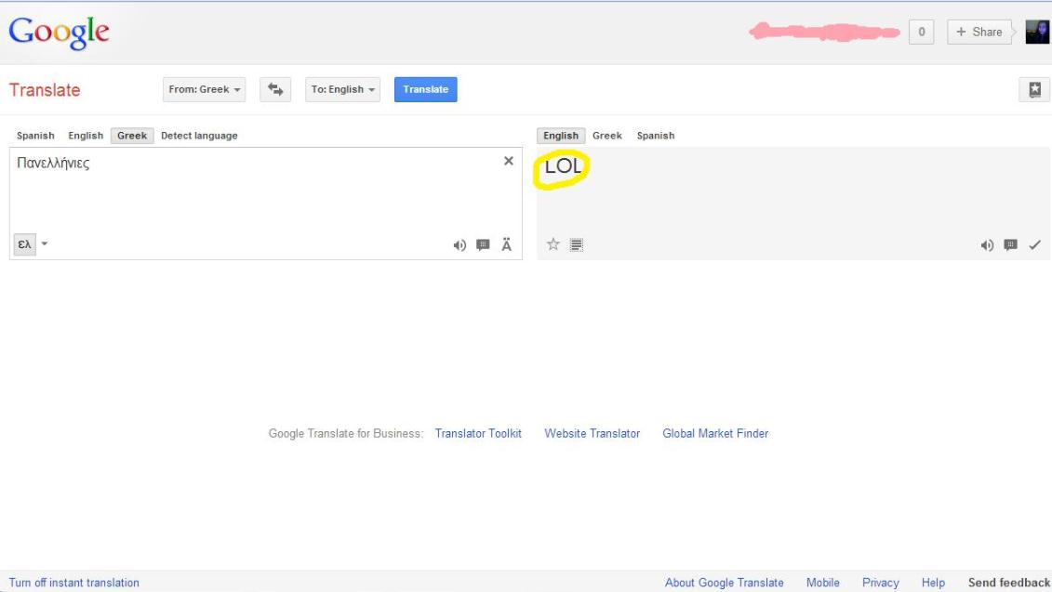The image size is (1052, 592).
Task: Click Turn off instant translation
Action: click(73, 583)
